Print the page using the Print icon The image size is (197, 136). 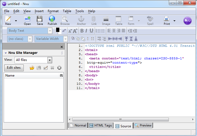[166, 19]
